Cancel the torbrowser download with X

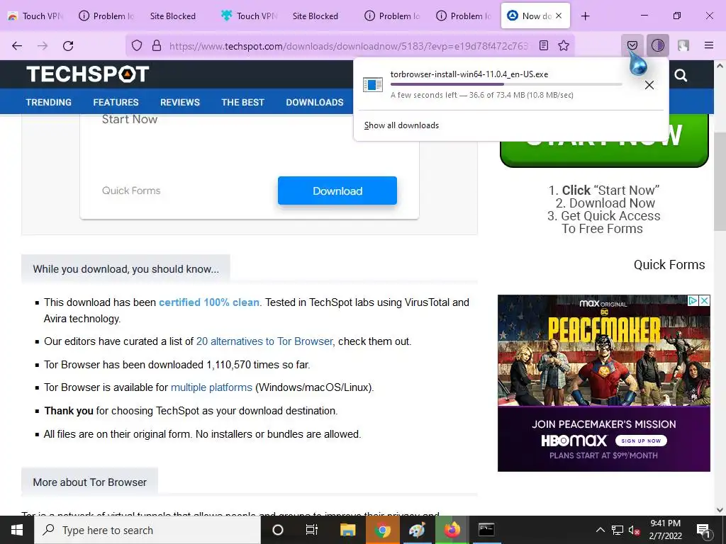point(649,85)
